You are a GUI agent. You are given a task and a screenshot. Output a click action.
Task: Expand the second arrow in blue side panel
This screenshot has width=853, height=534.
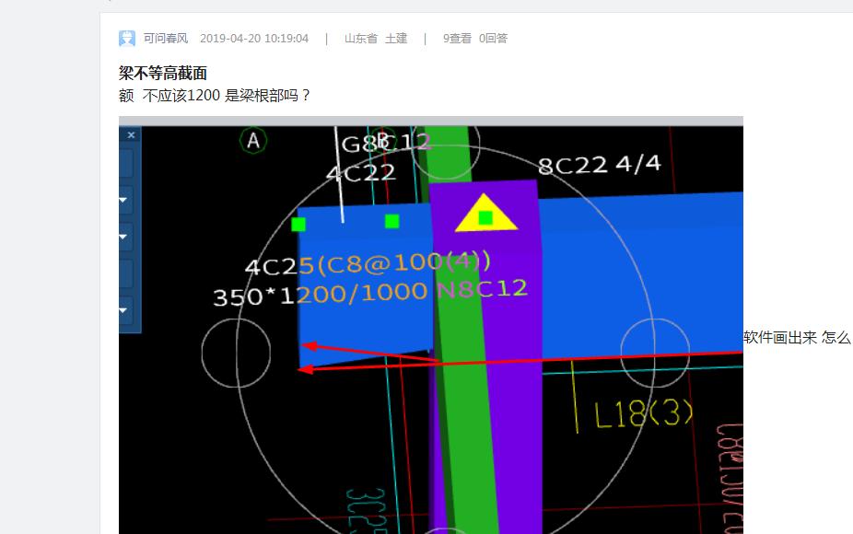(x=123, y=237)
